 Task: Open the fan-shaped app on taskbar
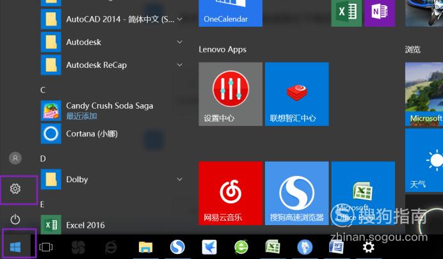click(x=78, y=247)
